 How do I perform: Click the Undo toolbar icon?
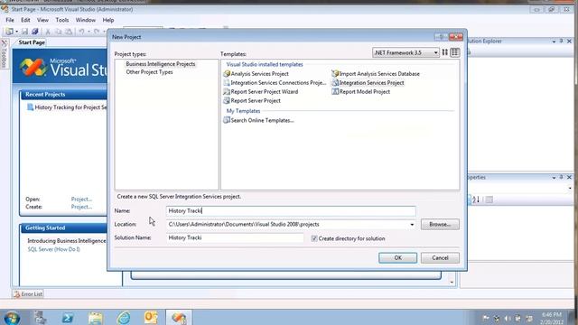point(81,32)
